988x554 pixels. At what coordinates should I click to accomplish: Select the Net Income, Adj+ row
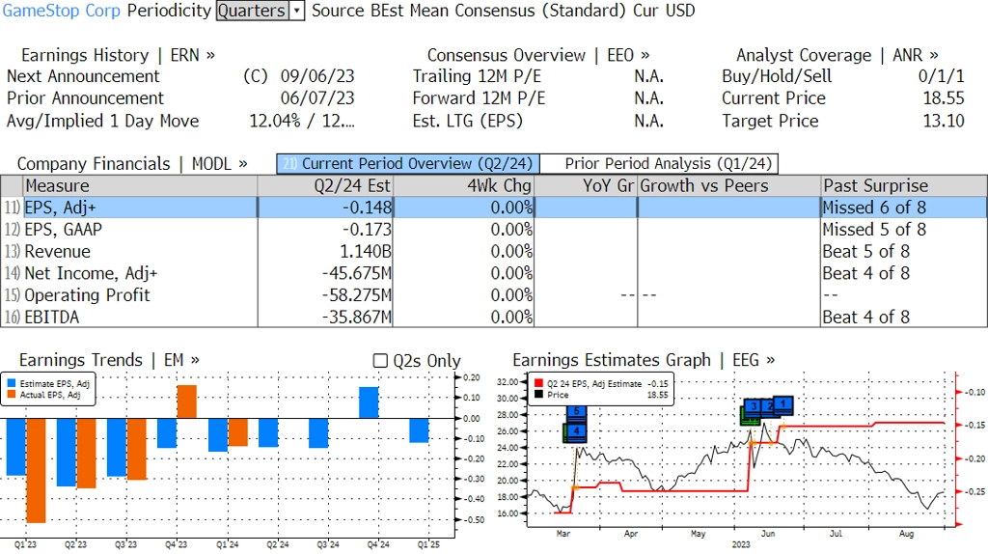(493, 273)
